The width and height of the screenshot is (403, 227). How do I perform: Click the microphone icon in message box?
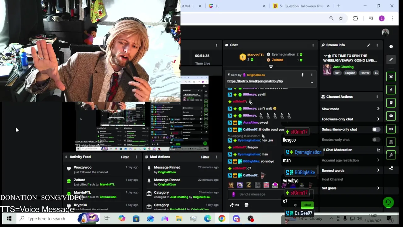tap(233, 194)
